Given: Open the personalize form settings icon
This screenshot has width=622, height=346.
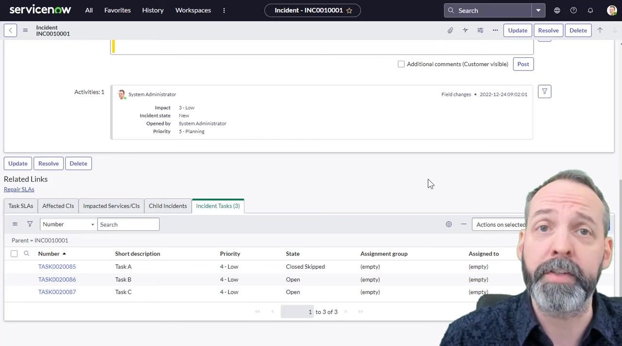Looking at the screenshot, I should [480, 30].
